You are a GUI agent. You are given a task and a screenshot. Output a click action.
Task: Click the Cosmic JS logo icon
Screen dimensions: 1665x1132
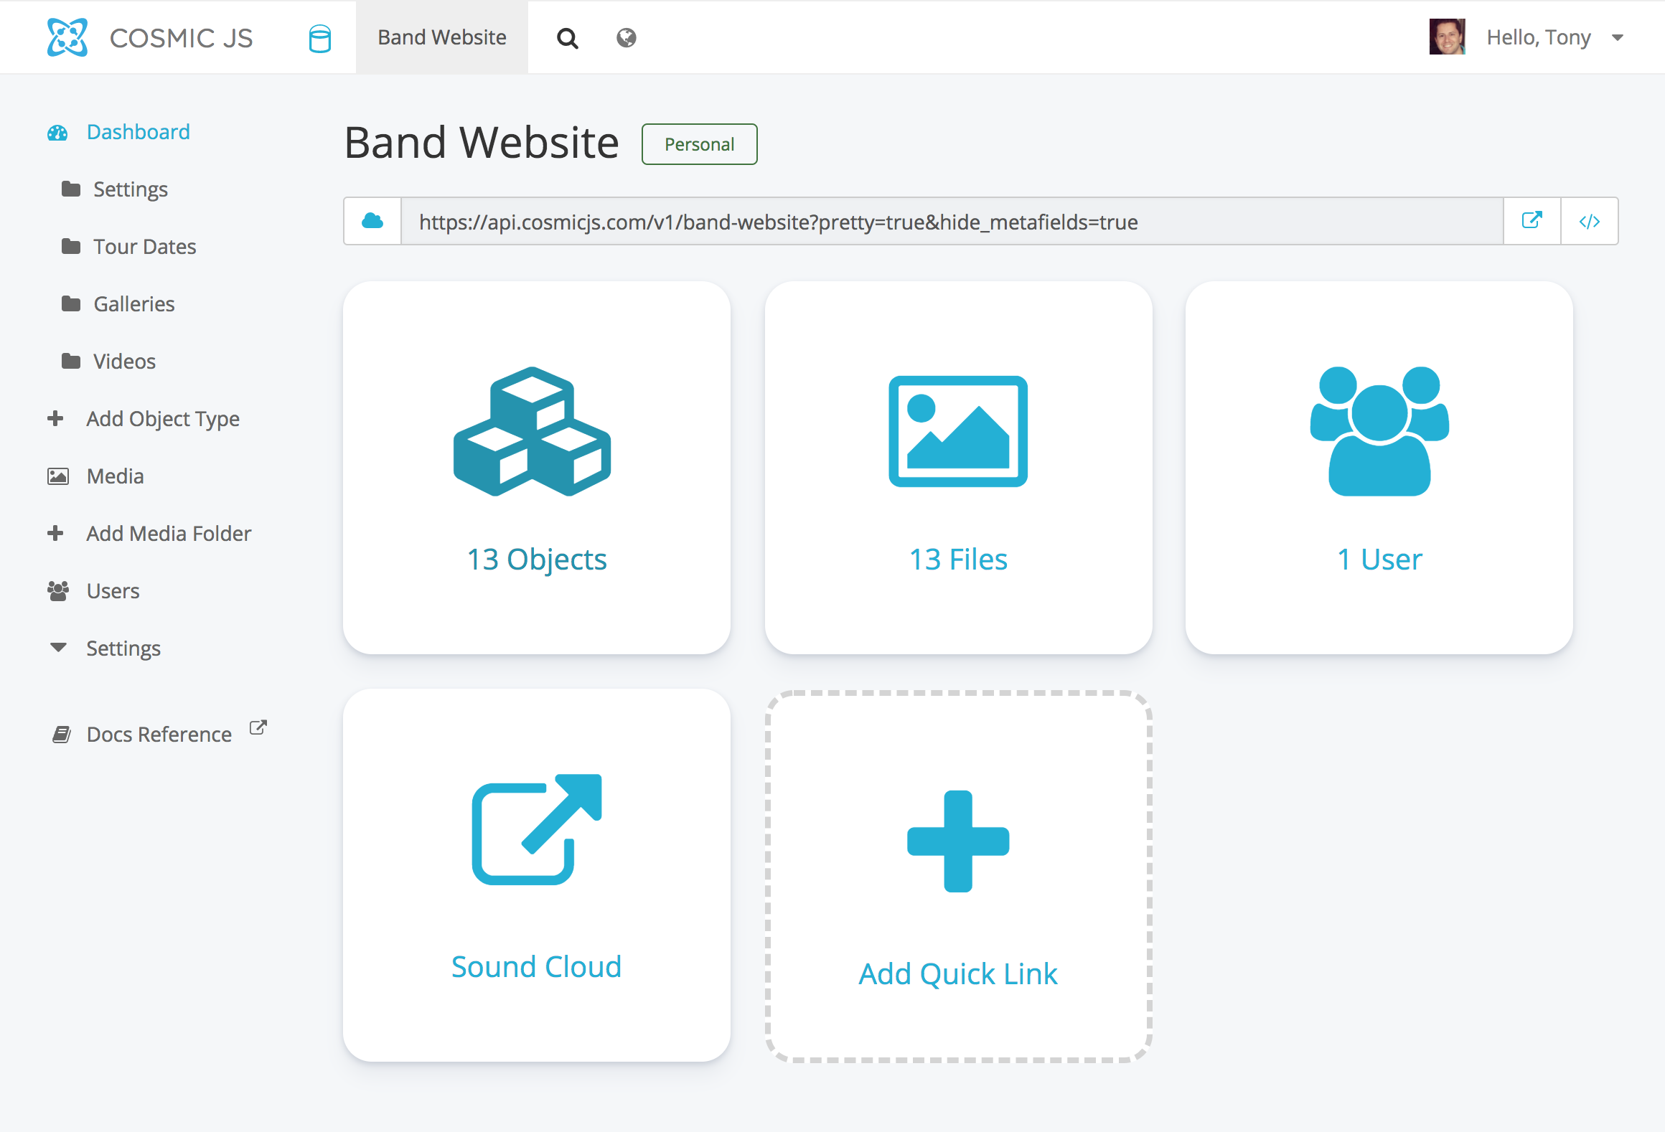(x=67, y=37)
